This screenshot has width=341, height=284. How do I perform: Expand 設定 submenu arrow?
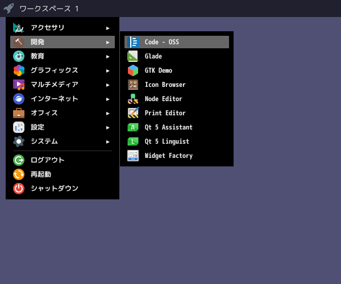pyautogui.click(x=107, y=128)
